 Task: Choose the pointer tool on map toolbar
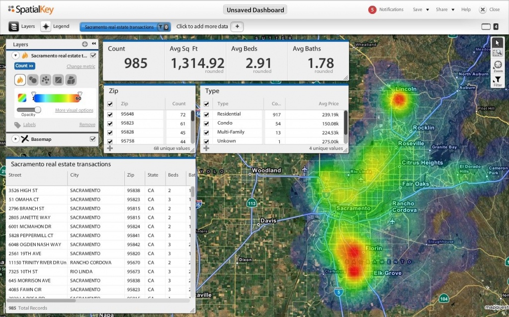coord(498,43)
